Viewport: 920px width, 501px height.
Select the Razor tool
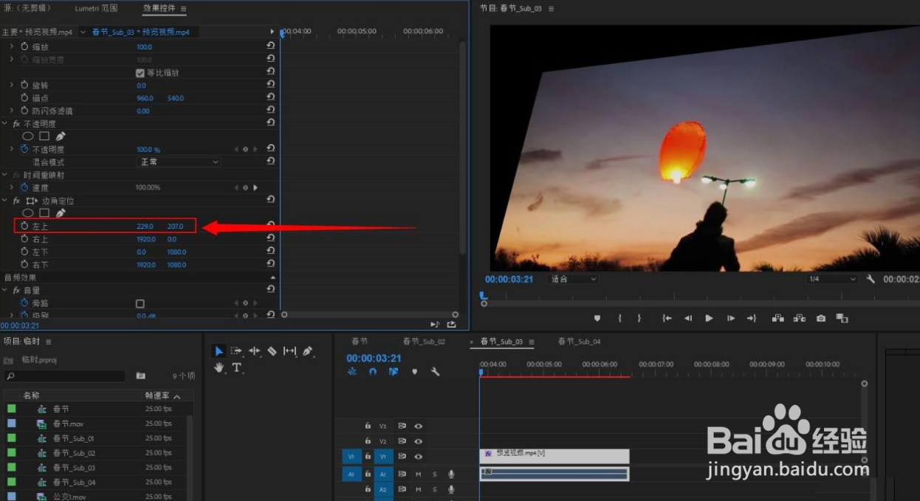272,351
